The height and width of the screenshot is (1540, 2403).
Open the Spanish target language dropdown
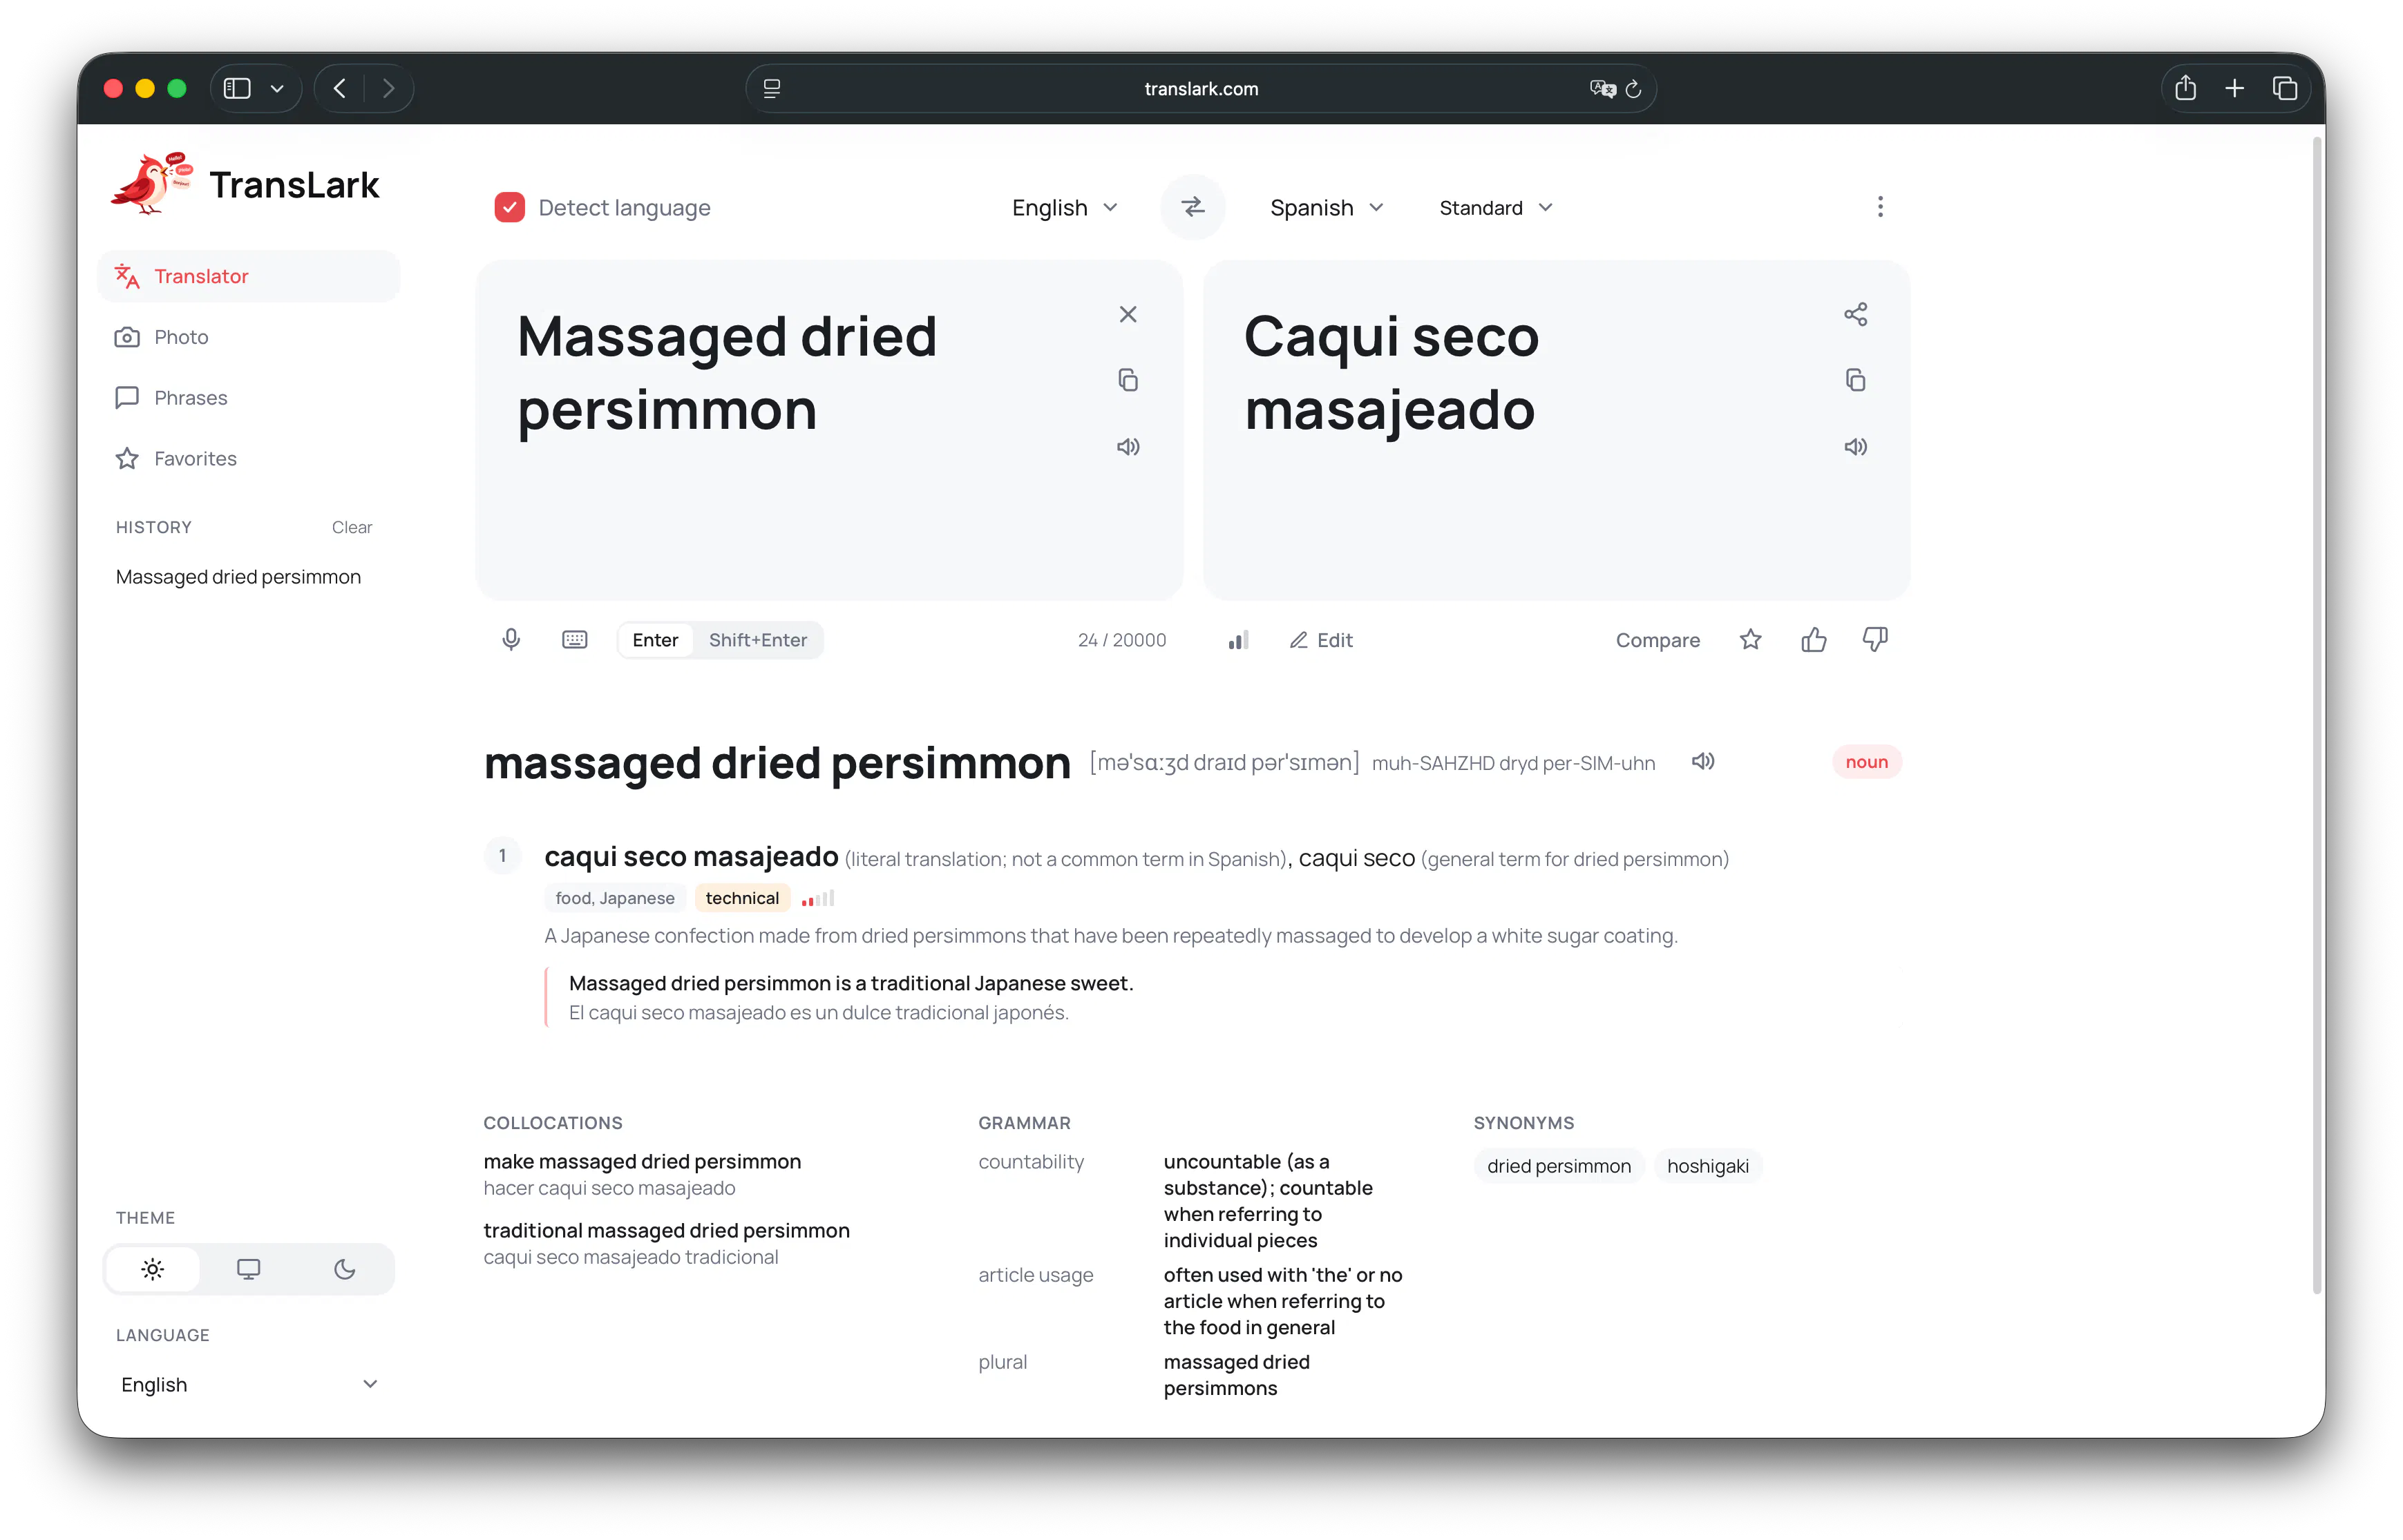click(x=1326, y=207)
